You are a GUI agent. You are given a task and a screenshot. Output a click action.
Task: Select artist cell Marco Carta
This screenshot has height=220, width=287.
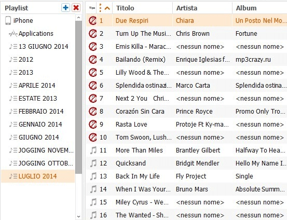[193, 86]
